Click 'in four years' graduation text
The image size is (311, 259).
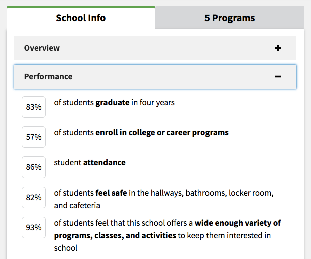[x=153, y=103]
